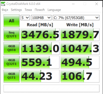
Task: Select the Seq write result 1879.7
Action: (x=80, y=35)
